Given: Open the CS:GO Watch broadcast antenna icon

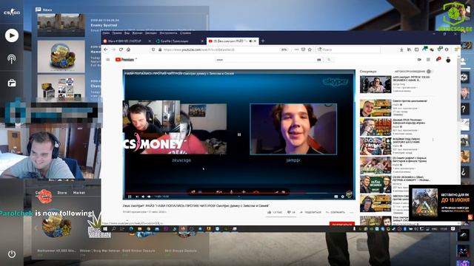Looking at the screenshot, I should click(x=12, y=58).
